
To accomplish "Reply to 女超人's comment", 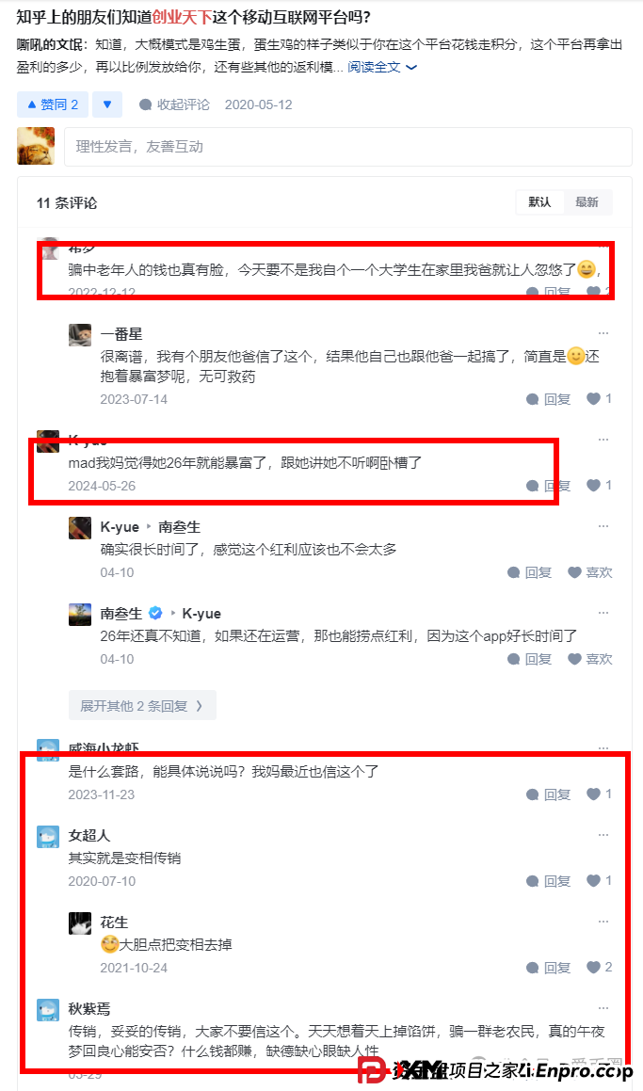I will click(548, 882).
